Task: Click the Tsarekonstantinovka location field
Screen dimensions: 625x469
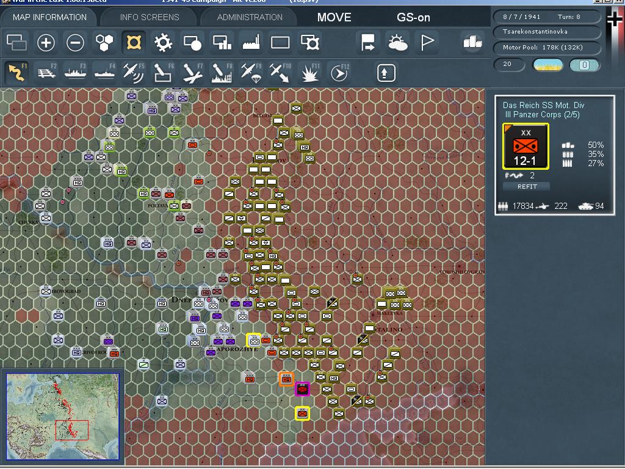Action: pyautogui.click(x=547, y=32)
